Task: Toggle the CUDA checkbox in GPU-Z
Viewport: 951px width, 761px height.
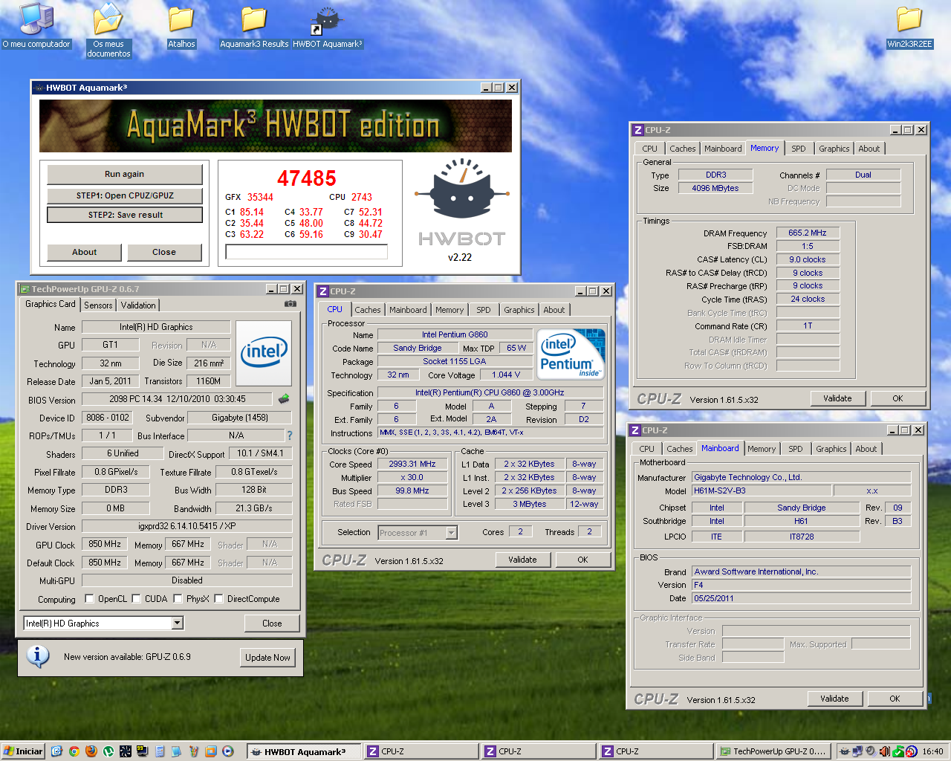Action: pos(136,598)
